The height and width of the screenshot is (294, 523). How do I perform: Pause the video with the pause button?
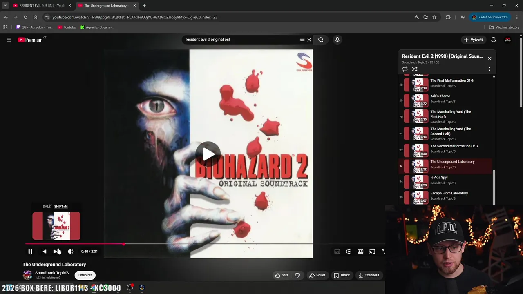click(30, 252)
